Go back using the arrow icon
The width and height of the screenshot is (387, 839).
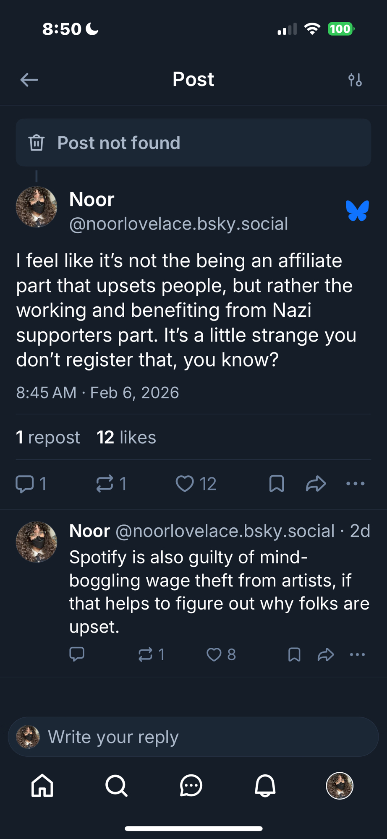pos(29,80)
